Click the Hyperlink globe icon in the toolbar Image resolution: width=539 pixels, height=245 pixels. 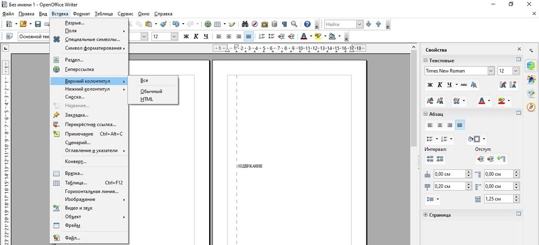pos(208,24)
